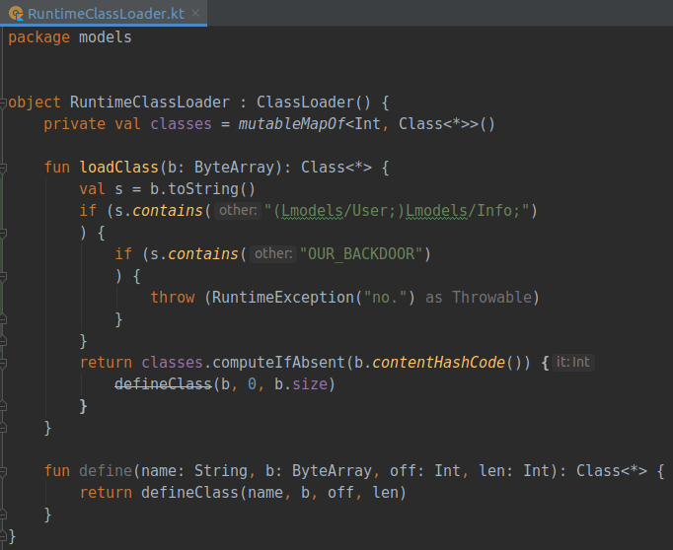673x550 pixels.
Task: Fold the computeIfAbsent lambda block in gutter
Action: [x=5, y=363]
